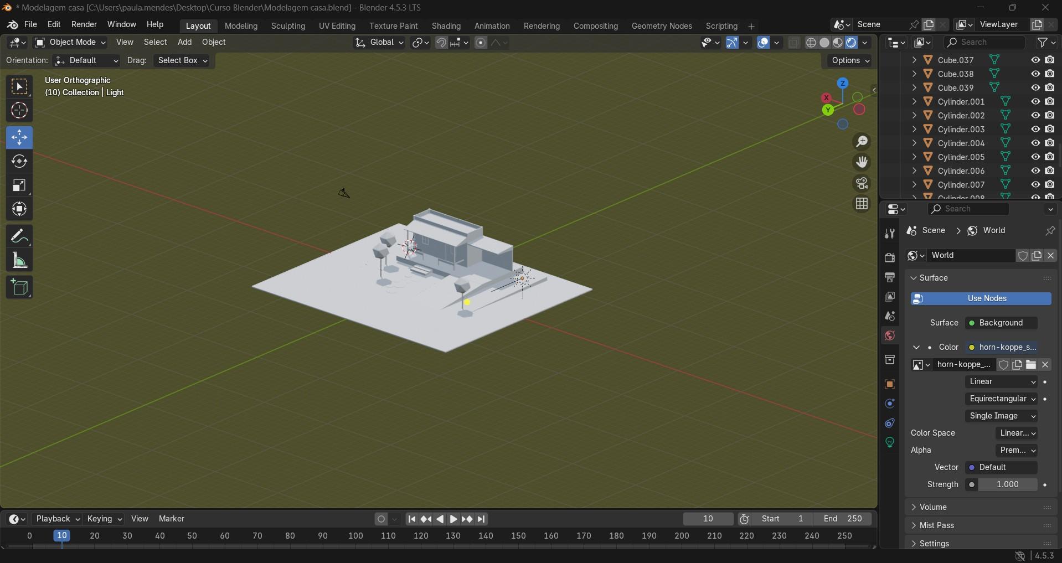Open the Render properties tab
The height and width of the screenshot is (563, 1062).
coord(890,258)
